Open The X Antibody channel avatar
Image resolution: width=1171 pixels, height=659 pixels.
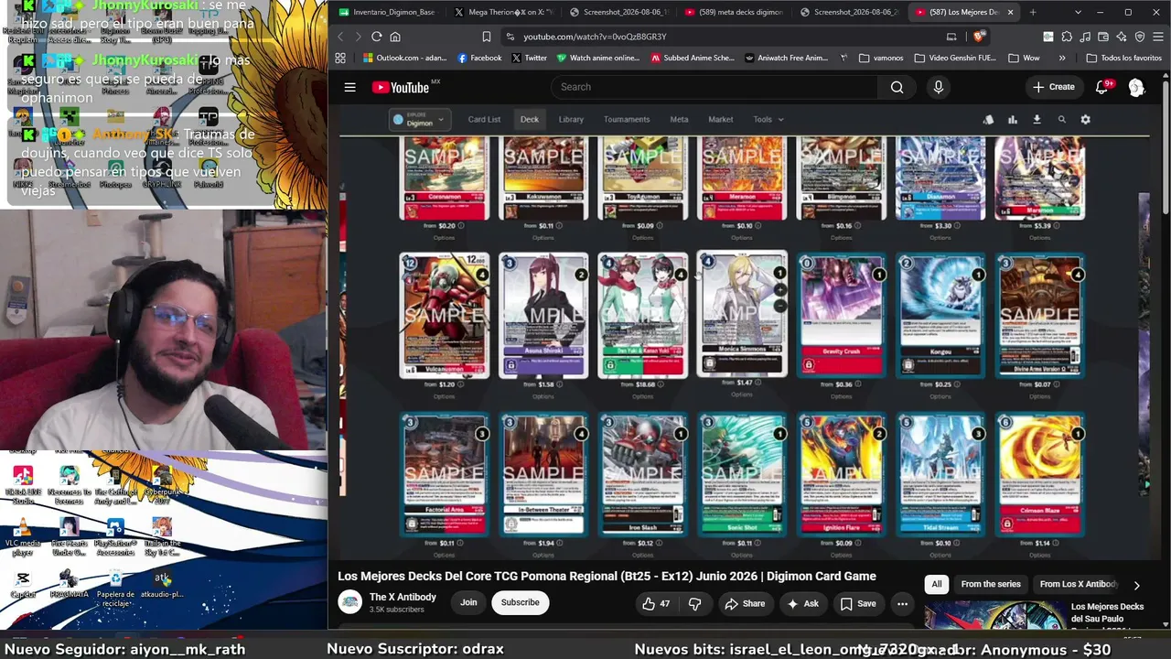click(349, 602)
